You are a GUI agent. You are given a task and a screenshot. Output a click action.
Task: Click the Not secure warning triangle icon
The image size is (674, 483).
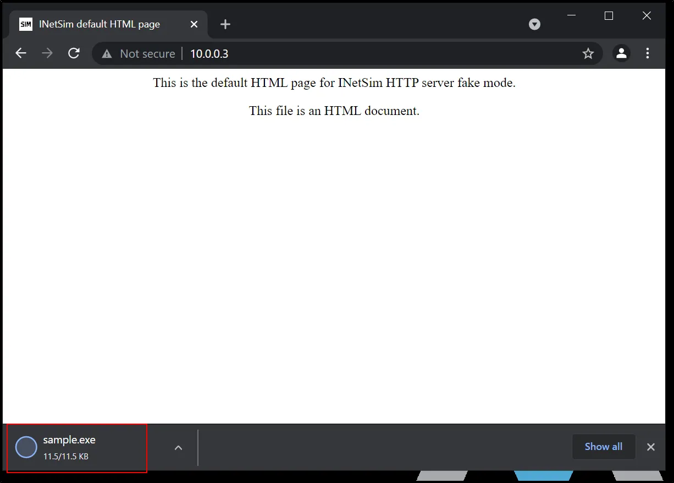click(107, 54)
